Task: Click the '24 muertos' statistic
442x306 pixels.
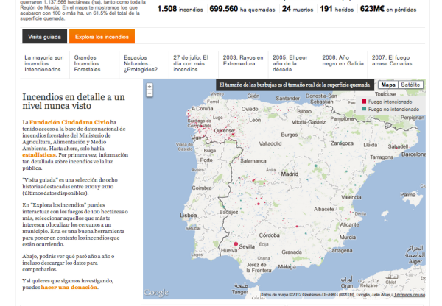Action: (298, 9)
